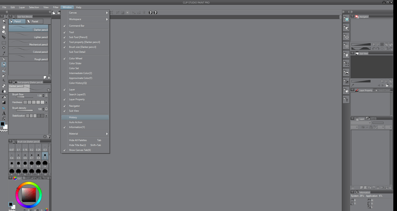Toggle Color Wheel palette entry

85,59
